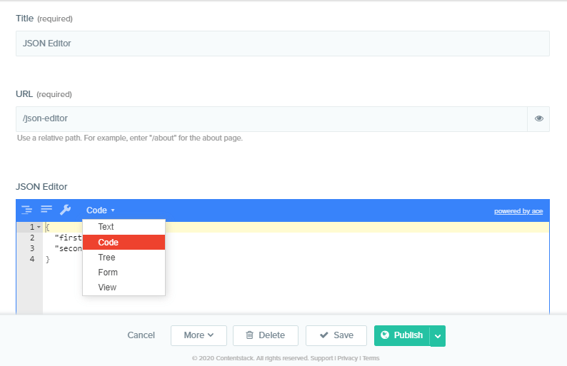This screenshot has width=567, height=366.
Task: Save the entry
Action: coord(336,335)
